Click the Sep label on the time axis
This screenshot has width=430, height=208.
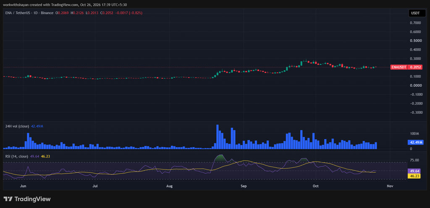244,186
